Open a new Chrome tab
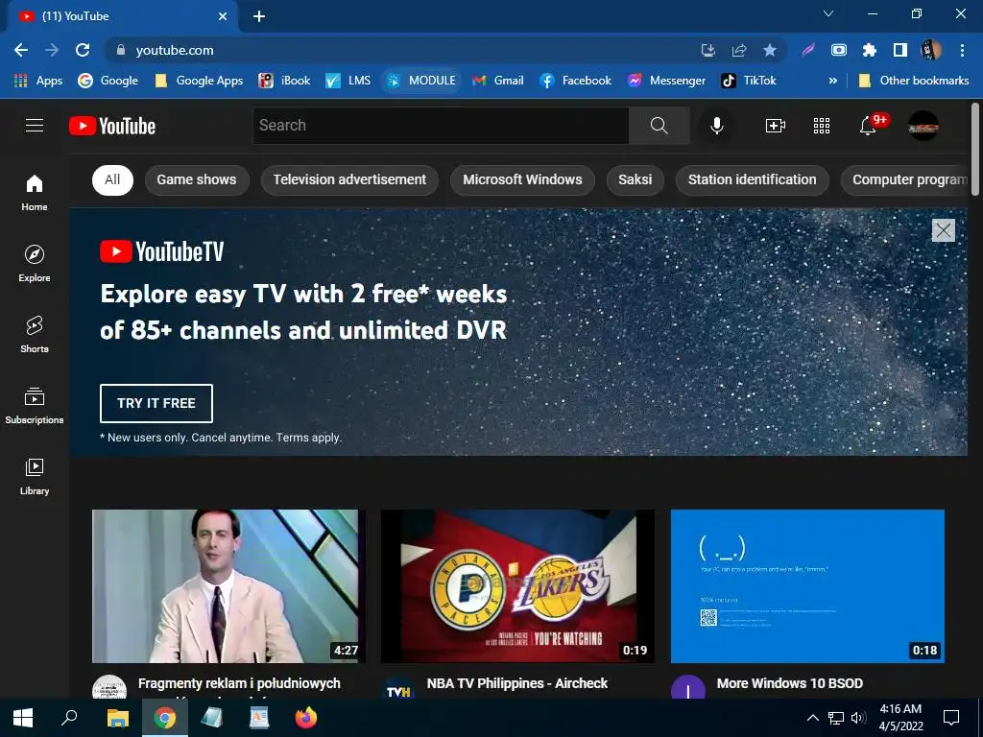This screenshot has height=737, width=983. 259,16
